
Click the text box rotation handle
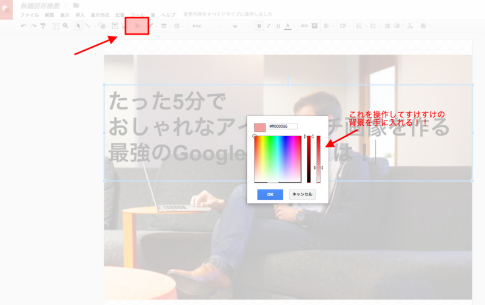(x=288, y=77)
